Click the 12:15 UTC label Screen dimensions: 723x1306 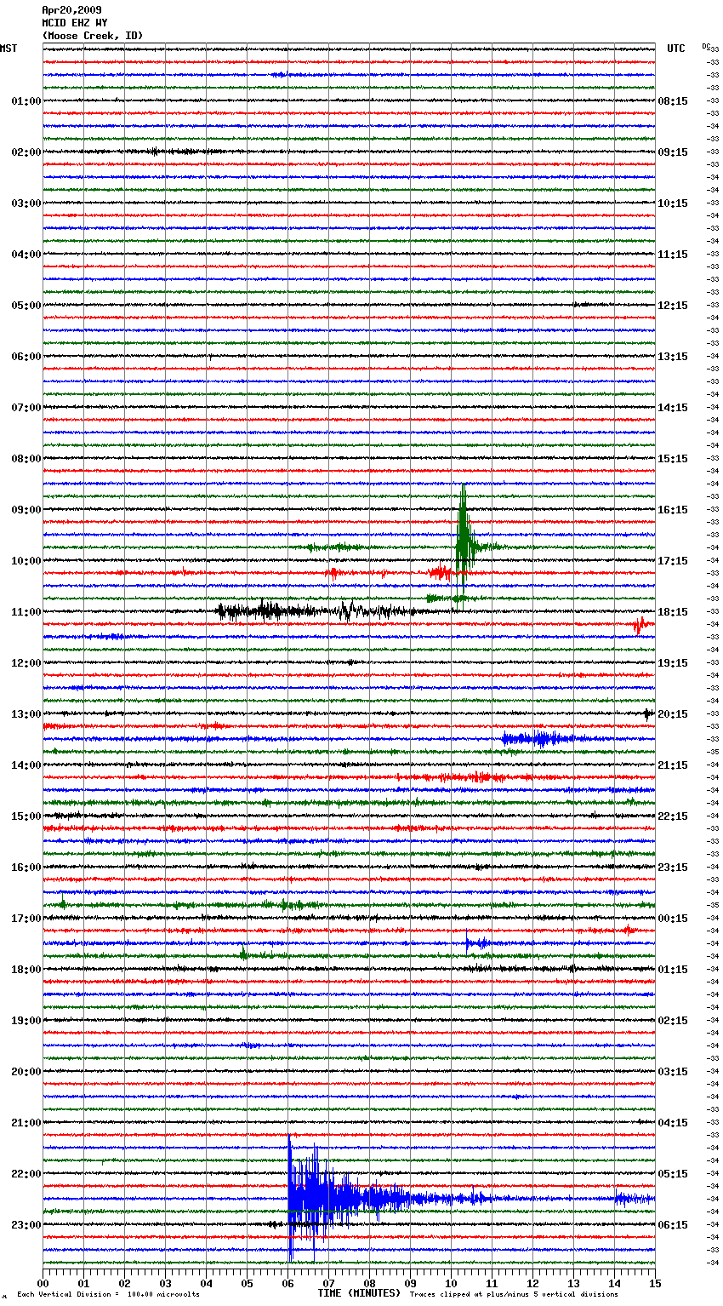point(673,306)
